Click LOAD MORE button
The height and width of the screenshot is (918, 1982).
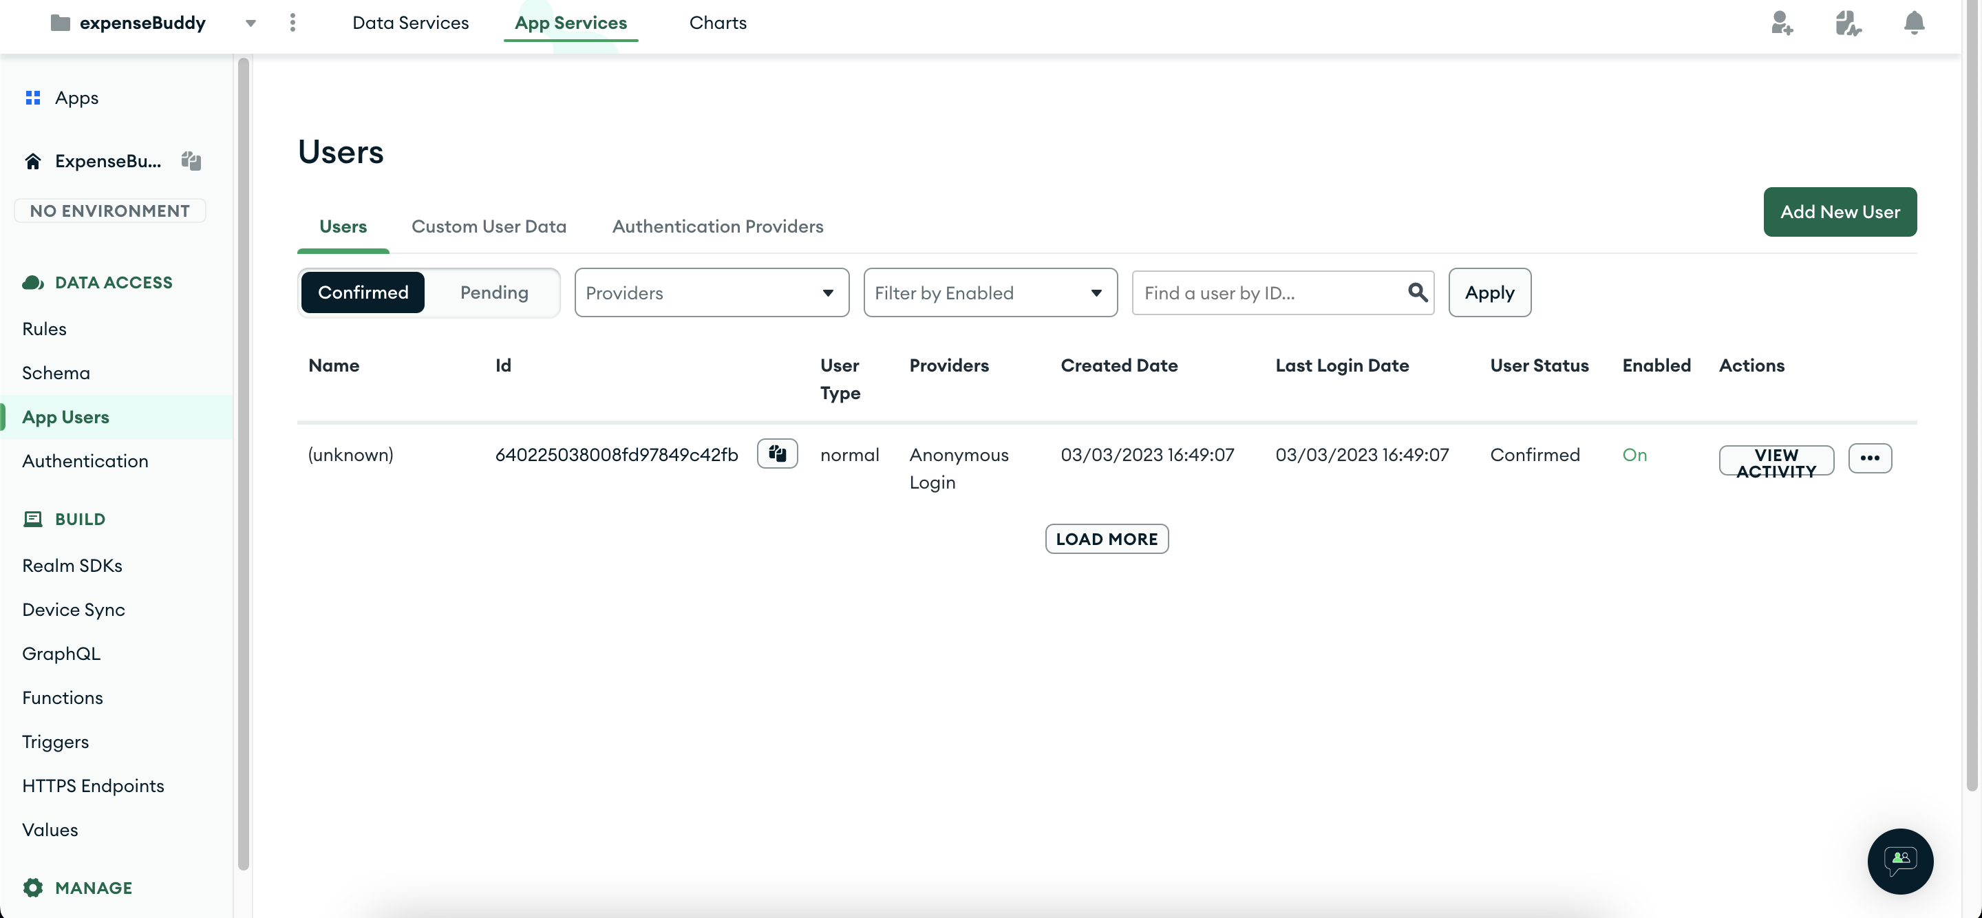1107,539
